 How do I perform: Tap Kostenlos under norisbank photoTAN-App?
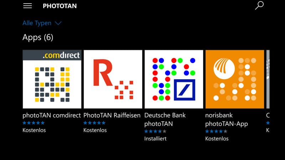[x=217, y=139]
